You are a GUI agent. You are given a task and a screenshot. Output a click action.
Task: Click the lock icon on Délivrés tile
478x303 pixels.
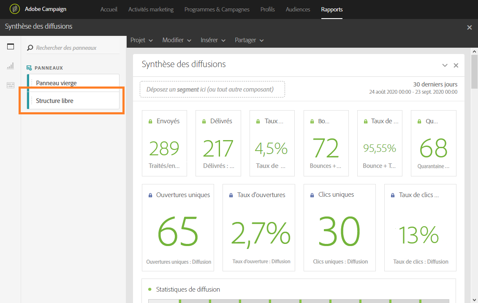(x=204, y=121)
